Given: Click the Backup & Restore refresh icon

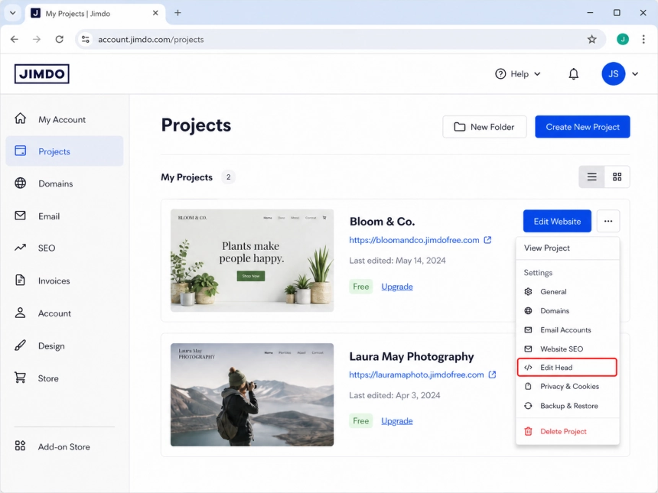Looking at the screenshot, I should [529, 406].
